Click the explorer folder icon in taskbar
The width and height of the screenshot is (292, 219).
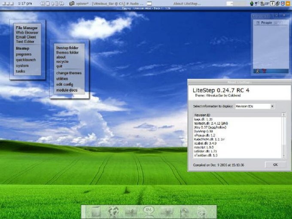(72, 3)
